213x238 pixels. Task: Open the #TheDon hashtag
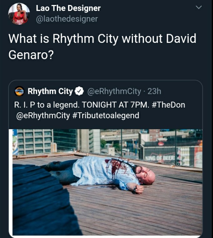pyautogui.click(x=168, y=105)
